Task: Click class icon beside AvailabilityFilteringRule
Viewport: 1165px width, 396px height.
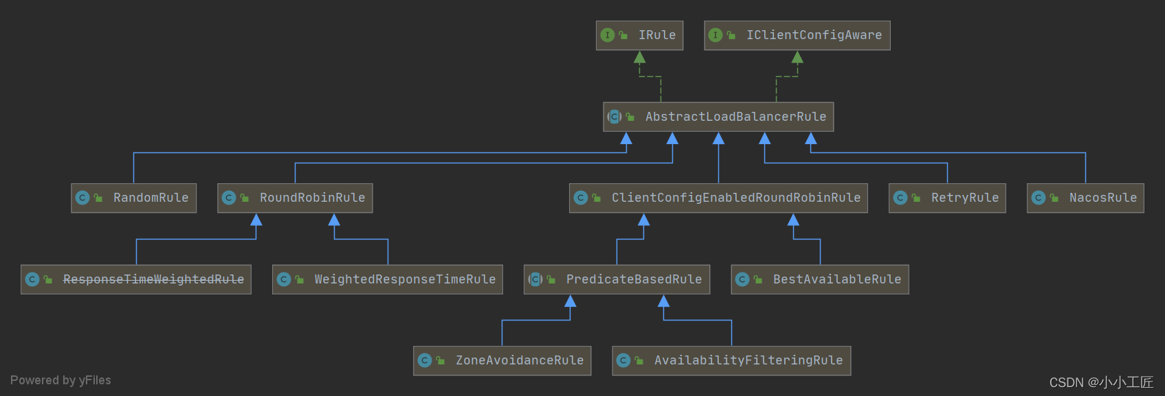Action: tap(623, 360)
